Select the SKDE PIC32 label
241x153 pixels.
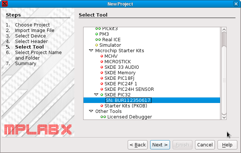[117, 95]
